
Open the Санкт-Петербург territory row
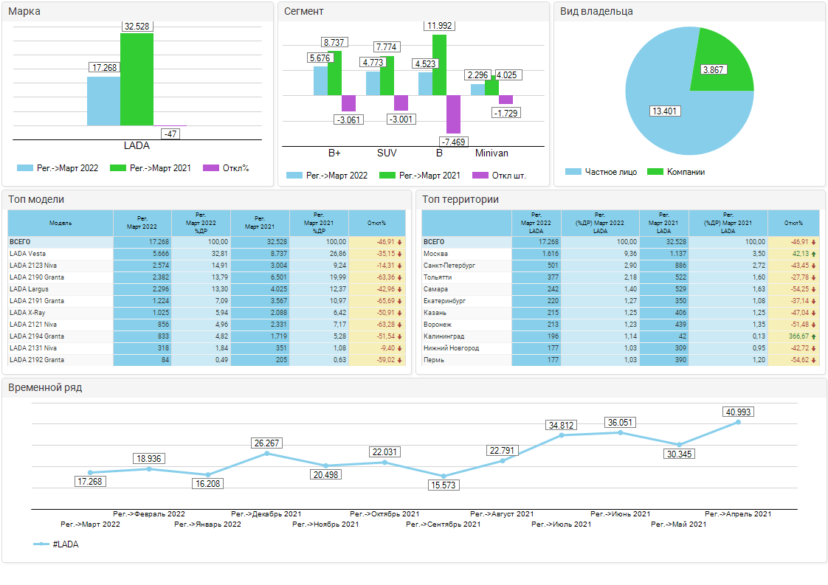(465, 266)
